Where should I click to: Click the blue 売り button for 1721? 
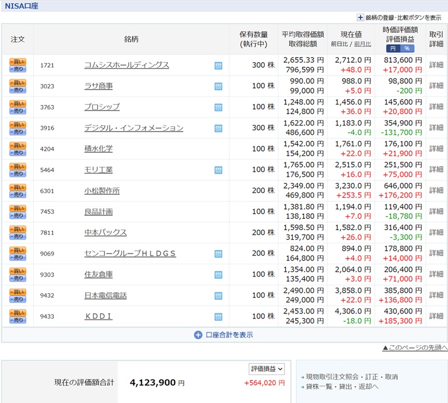[x=18, y=69]
